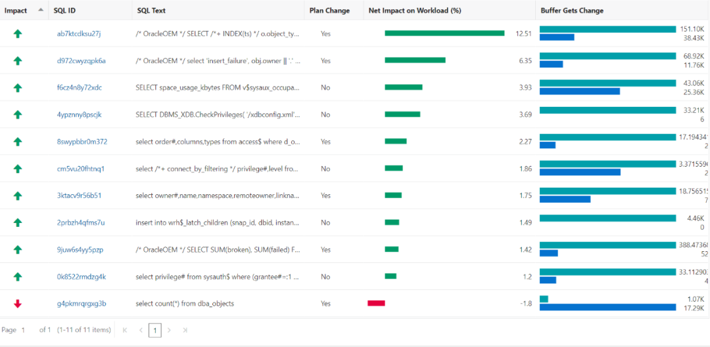The height and width of the screenshot is (347, 710).
Task: Go to the next page
Action: tap(170, 330)
